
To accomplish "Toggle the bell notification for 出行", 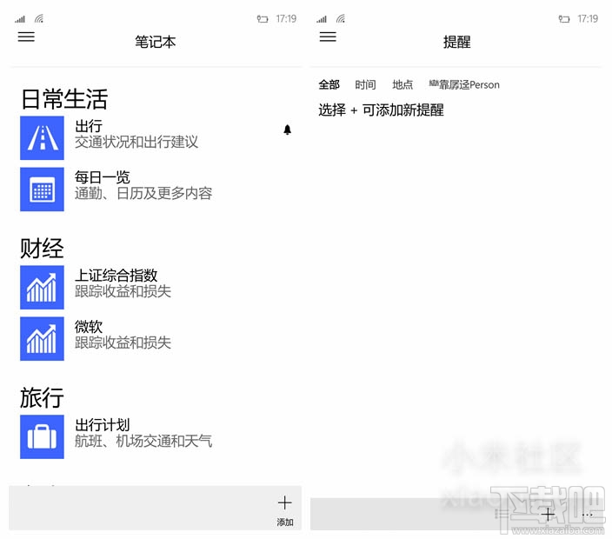I will click(x=287, y=130).
